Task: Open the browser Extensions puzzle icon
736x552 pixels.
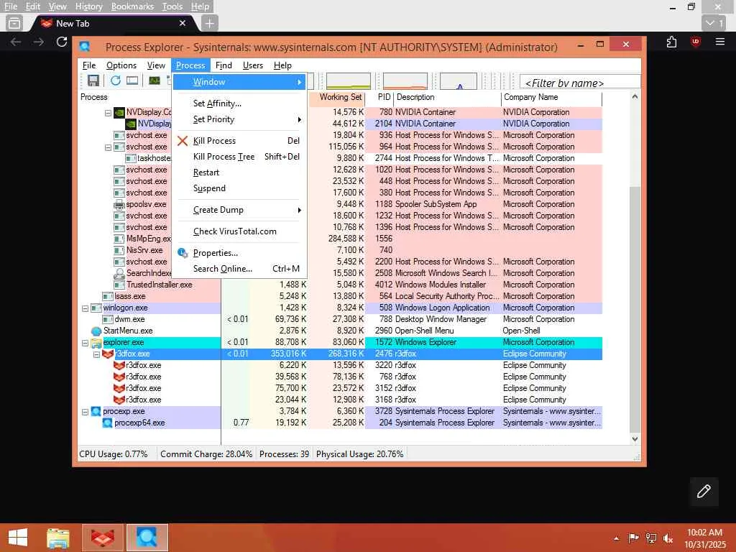Action: pos(672,42)
